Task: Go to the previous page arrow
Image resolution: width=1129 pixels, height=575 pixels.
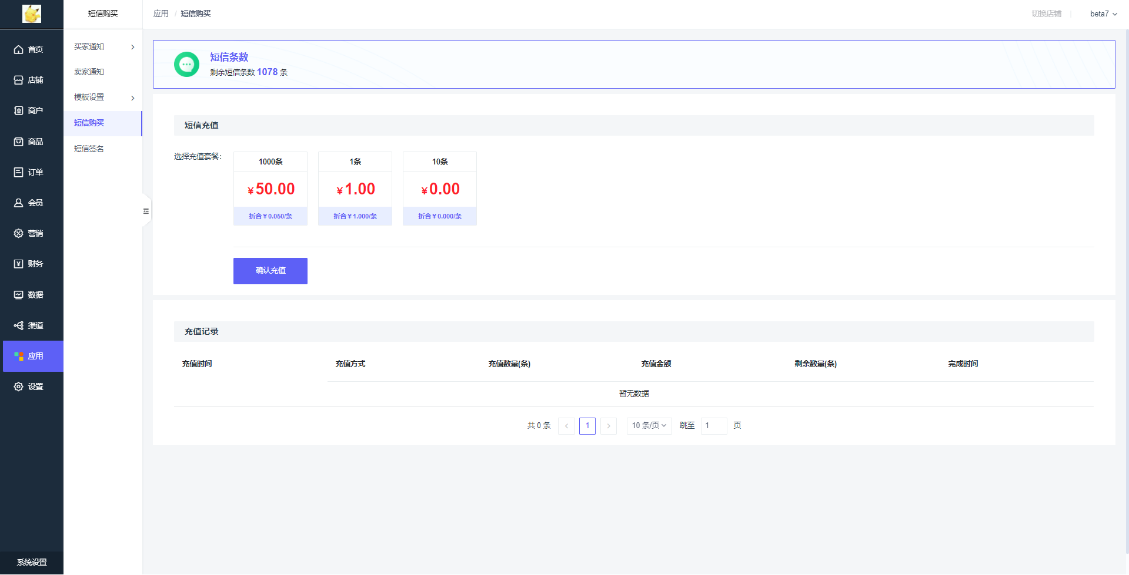Action: pyautogui.click(x=566, y=426)
